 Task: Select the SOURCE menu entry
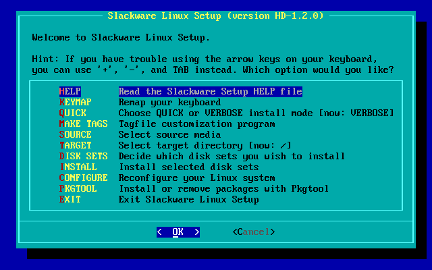tap(75, 134)
